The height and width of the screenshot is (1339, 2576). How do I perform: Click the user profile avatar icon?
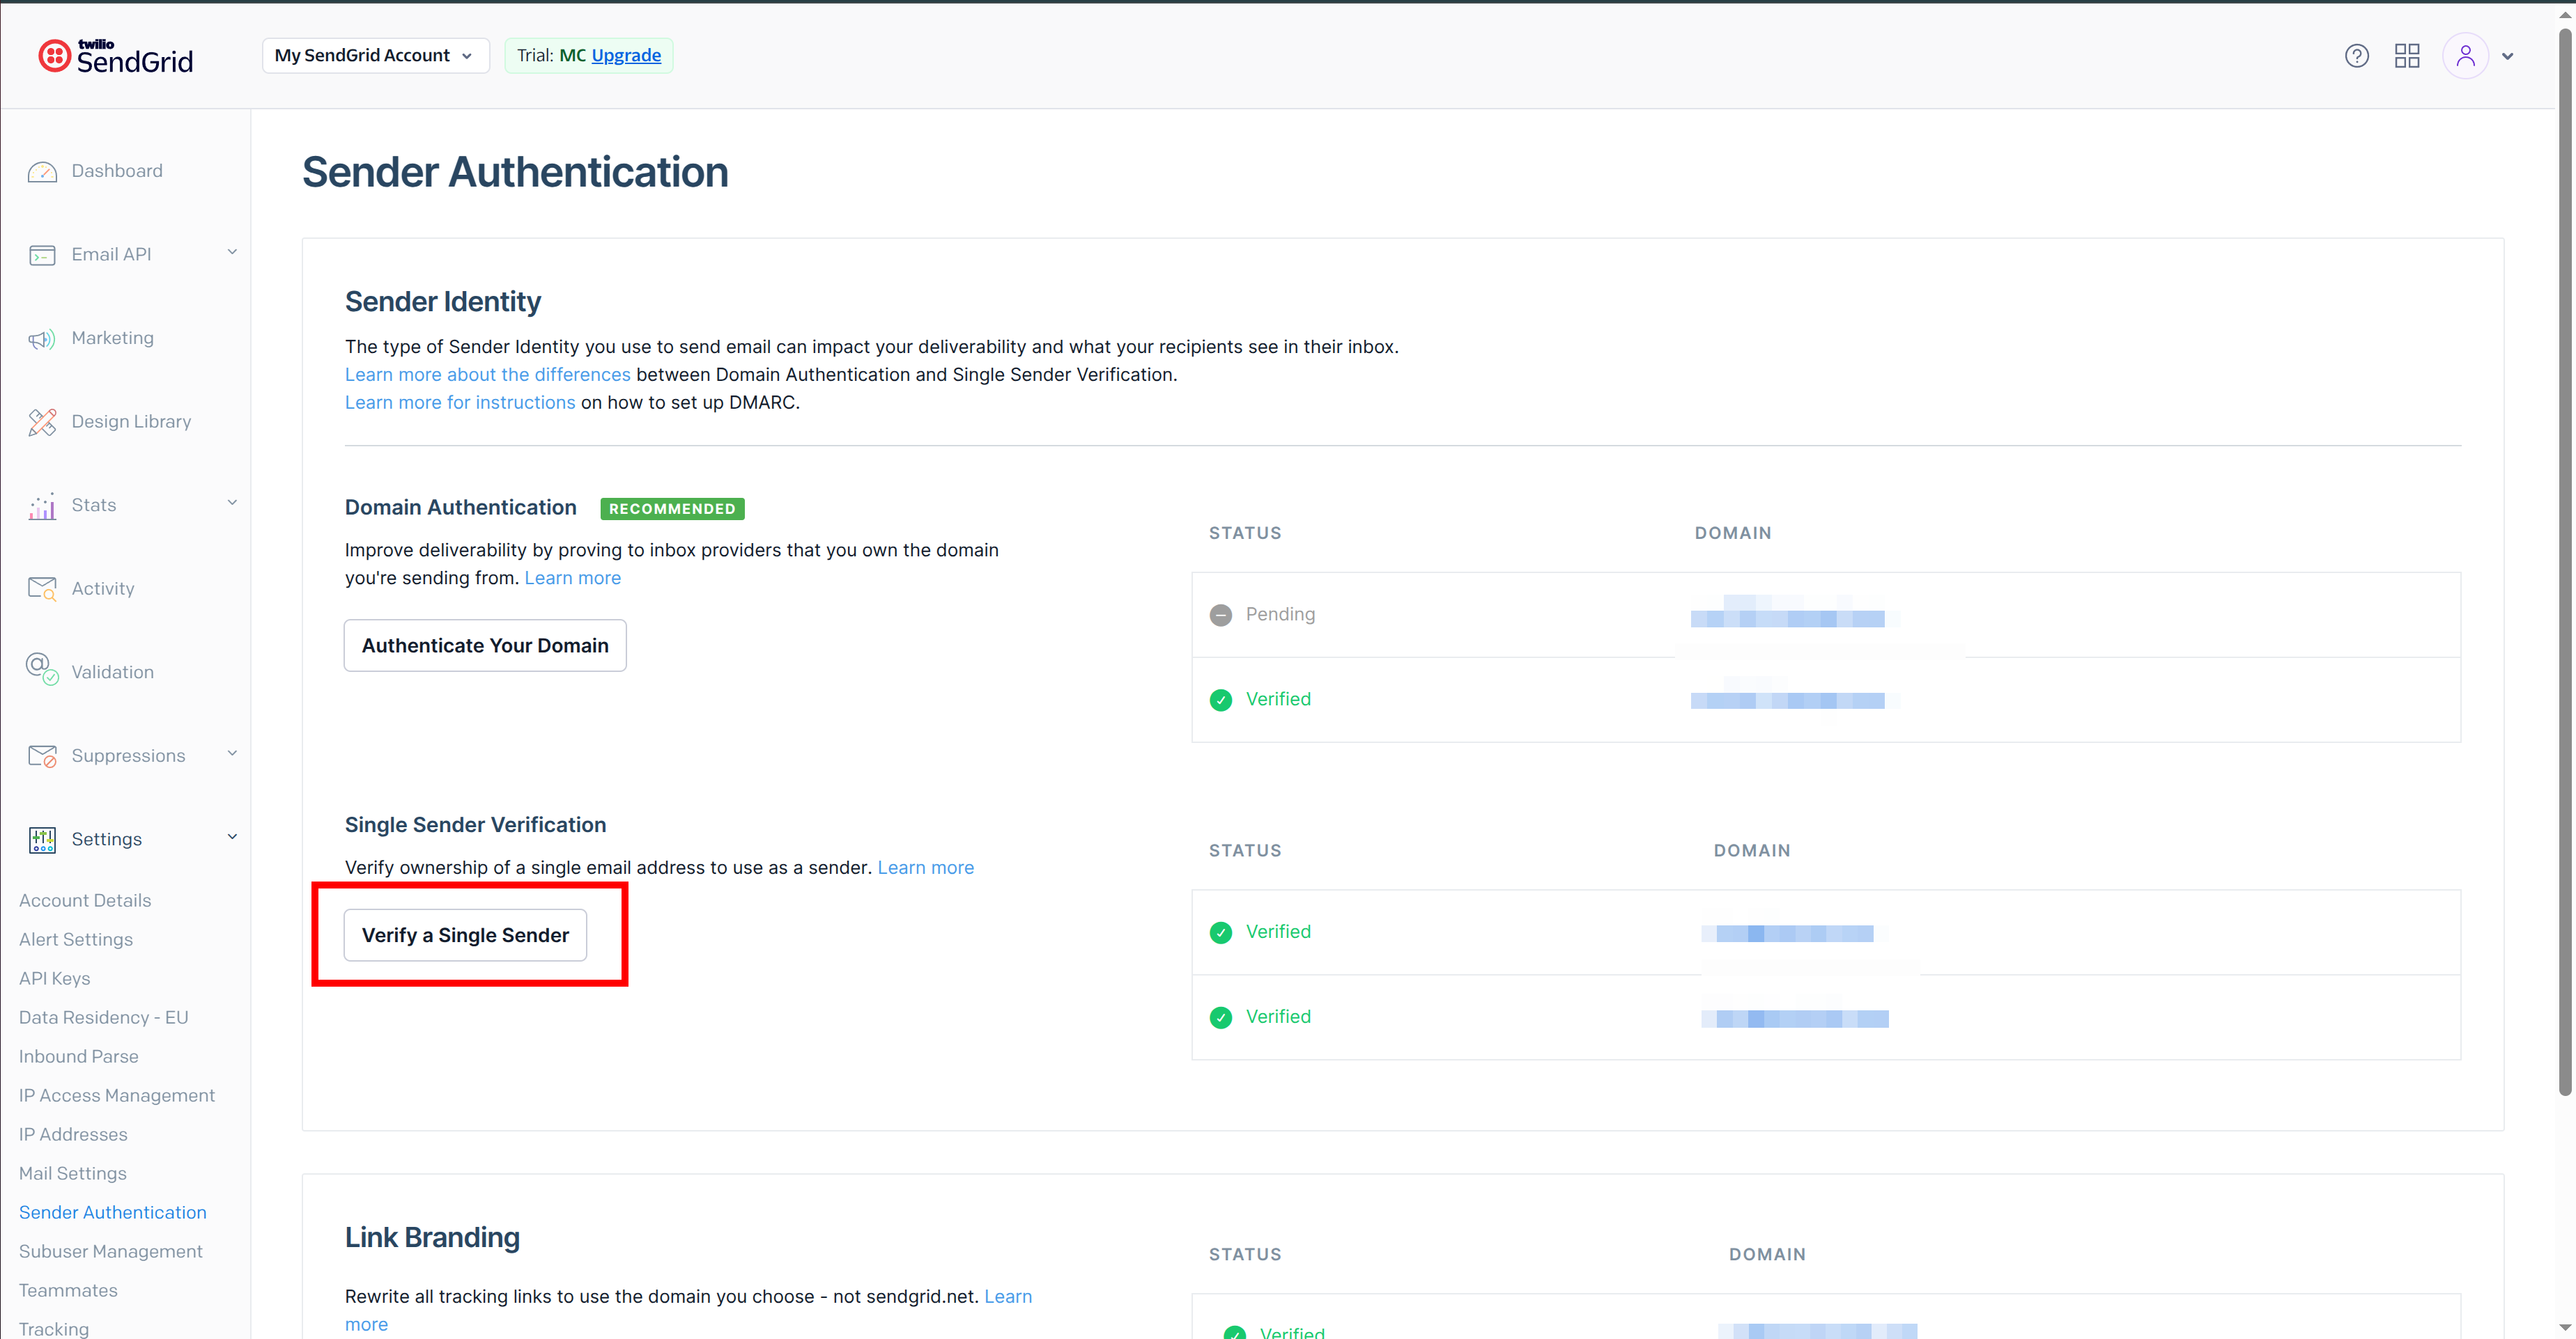2465,56
